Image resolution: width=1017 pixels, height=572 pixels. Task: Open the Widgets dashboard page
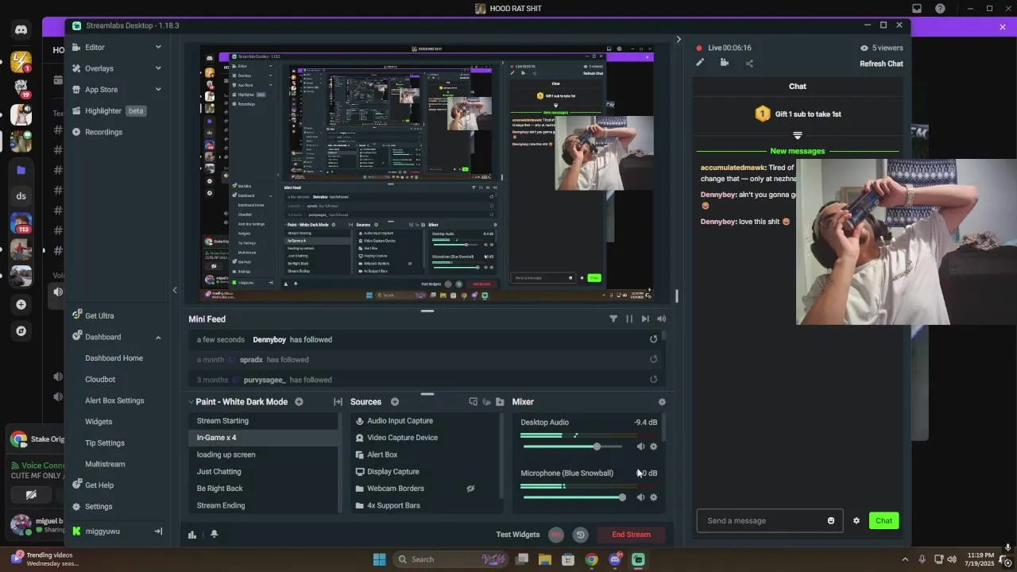99,422
